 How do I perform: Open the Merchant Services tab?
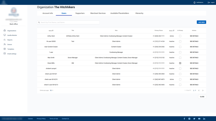(x=98, y=13)
